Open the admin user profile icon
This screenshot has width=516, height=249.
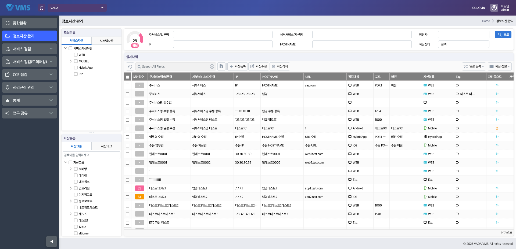(494, 8)
